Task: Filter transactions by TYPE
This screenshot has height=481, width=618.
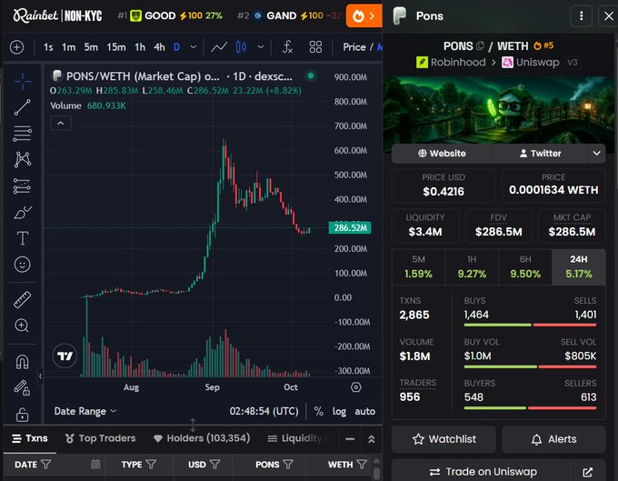Action: [x=151, y=465]
